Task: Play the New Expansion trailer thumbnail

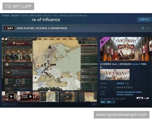Action: click(x=30, y=96)
